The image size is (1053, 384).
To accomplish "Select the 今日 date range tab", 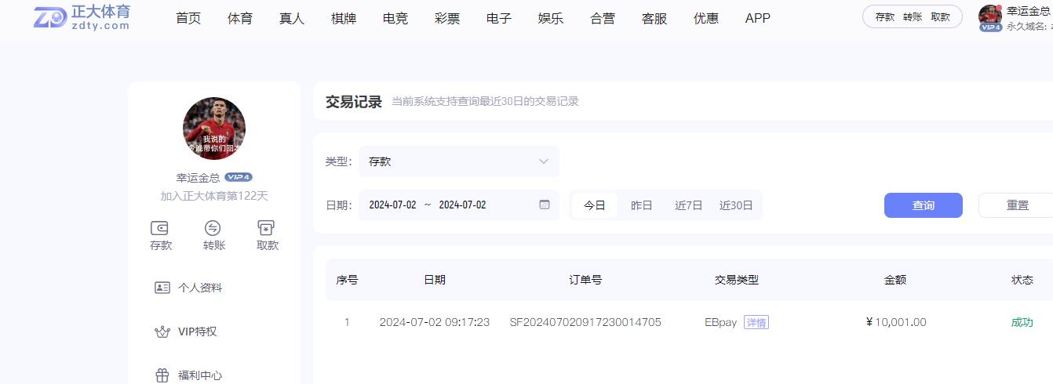I will coord(595,205).
